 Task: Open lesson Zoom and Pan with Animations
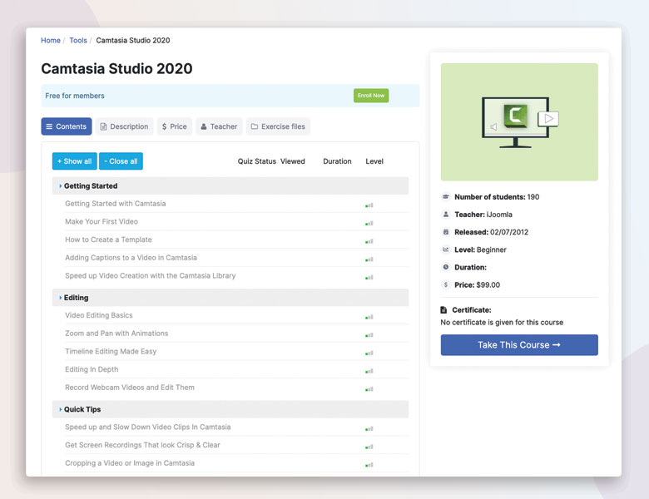[x=116, y=333]
